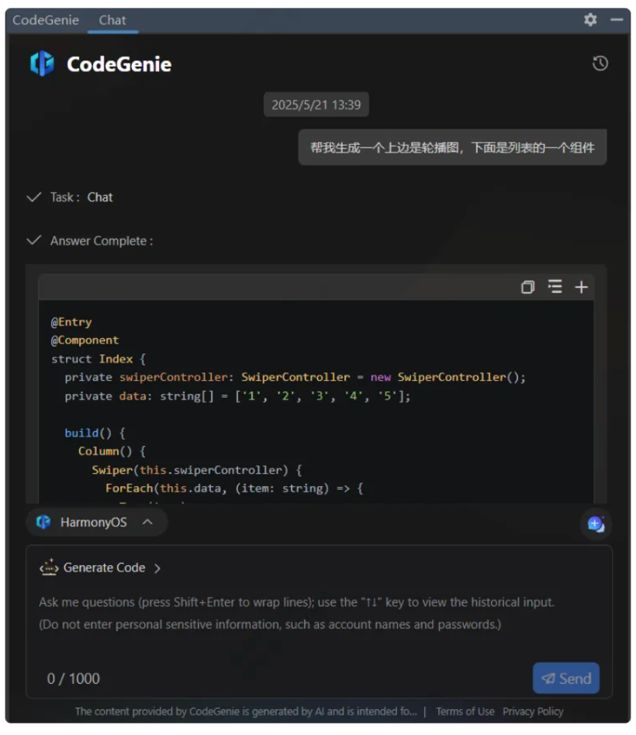Click the 0 / 1000 character counter

coord(73,678)
